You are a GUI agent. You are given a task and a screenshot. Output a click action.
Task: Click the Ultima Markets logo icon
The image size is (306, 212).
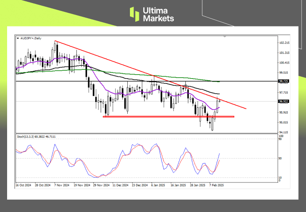tap(135, 14)
